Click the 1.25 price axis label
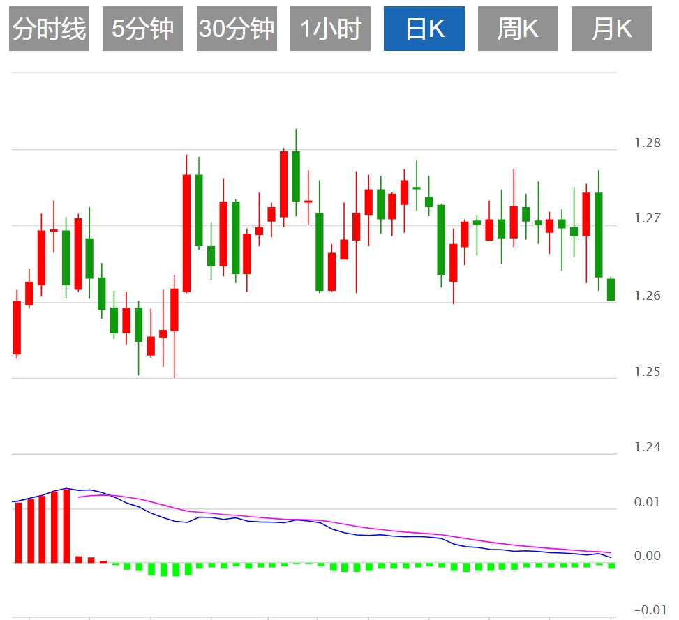The image size is (679, 620). [648, 372]
